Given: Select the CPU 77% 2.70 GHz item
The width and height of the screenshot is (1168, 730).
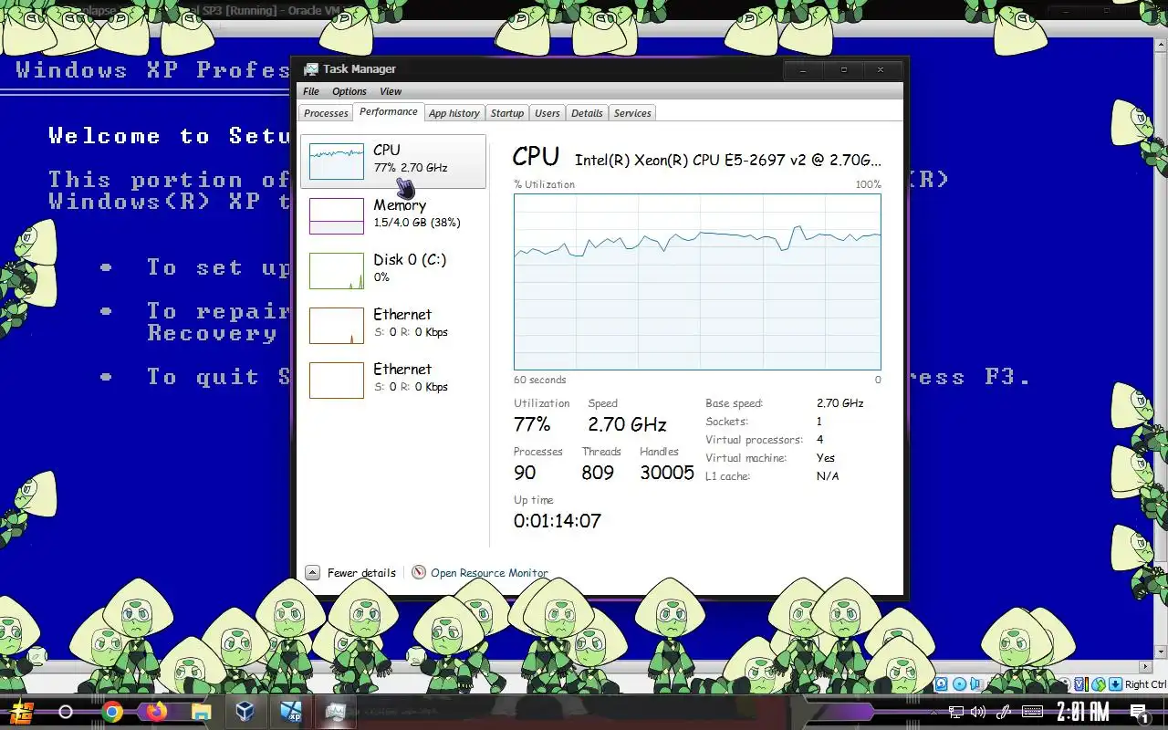Looking at the screenshot, I should point(393,162).
